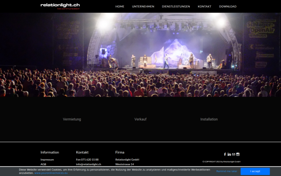This screenshot has width=281, height=176.
Task: Open the LinkedIn social icon
Action: 229,154
